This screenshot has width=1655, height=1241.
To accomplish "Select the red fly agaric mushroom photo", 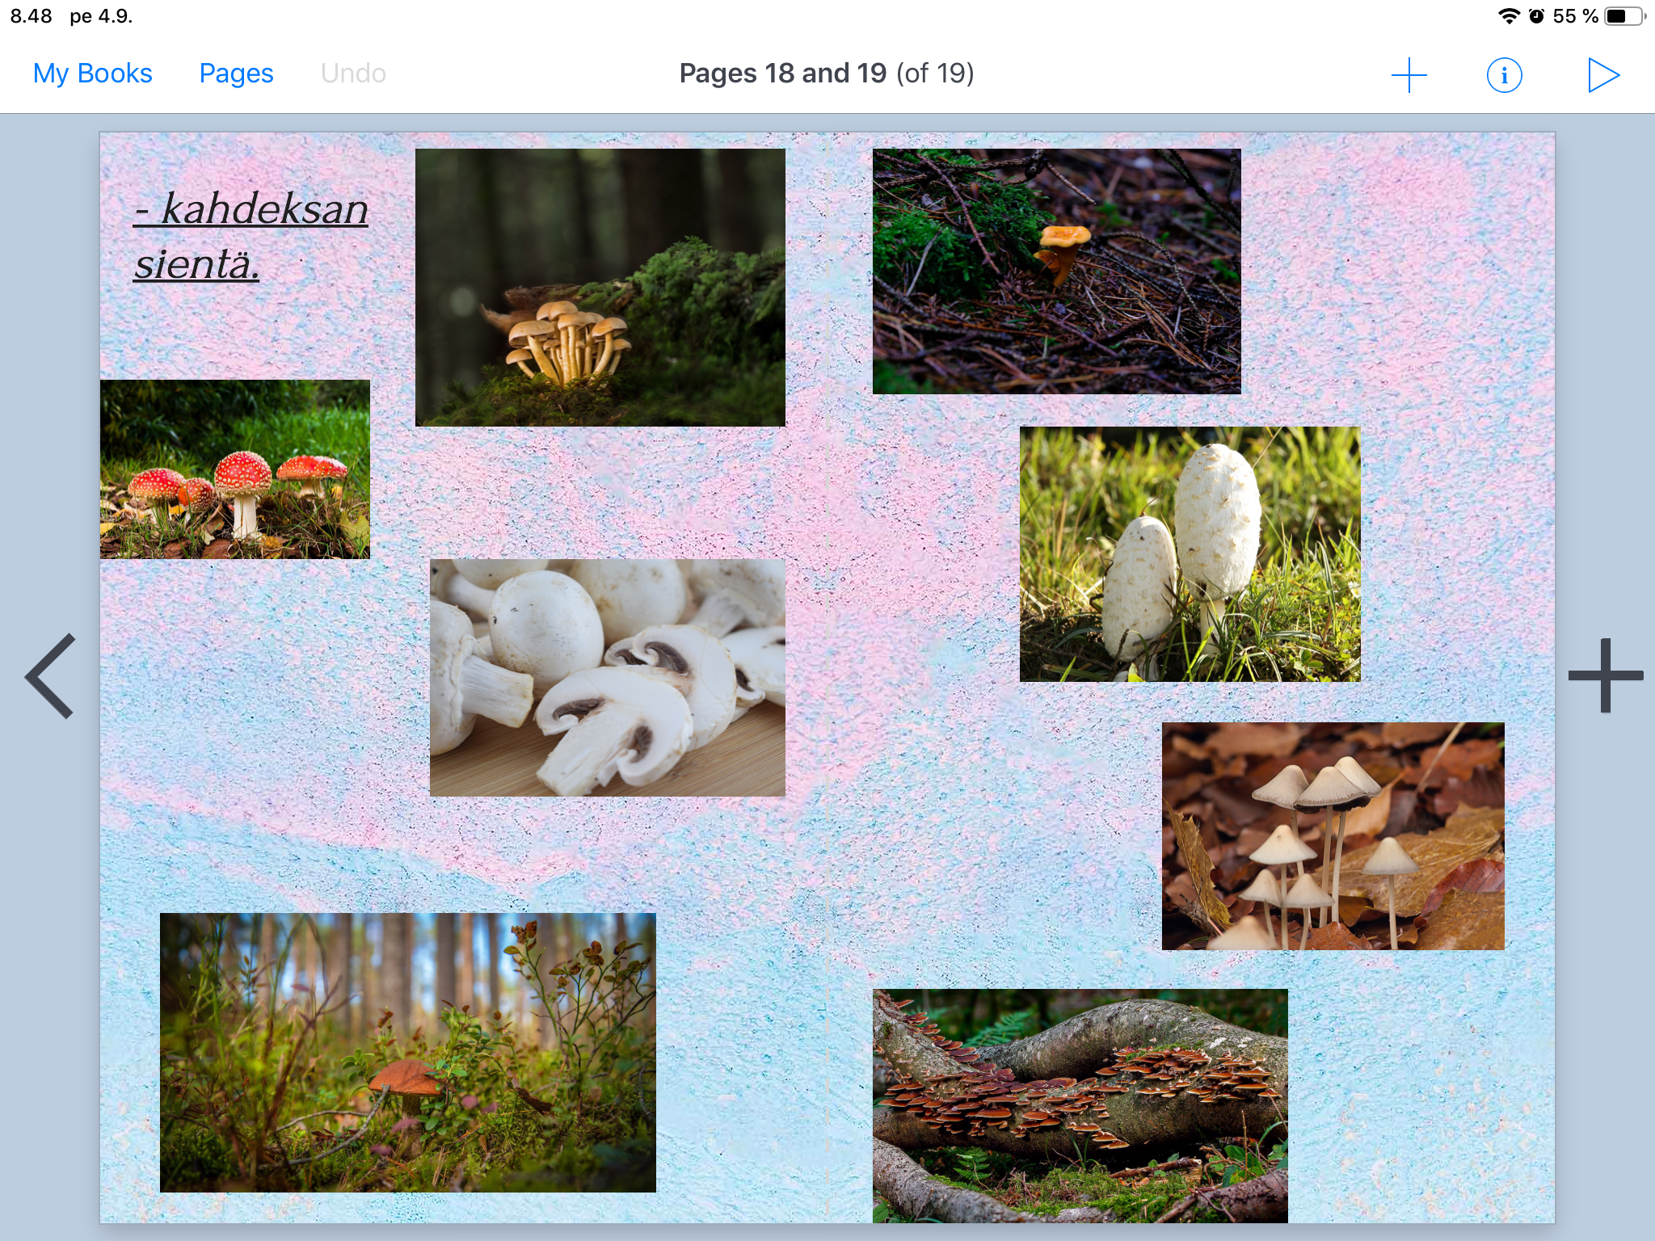I will pyautogui.click(x=234, y=469).
